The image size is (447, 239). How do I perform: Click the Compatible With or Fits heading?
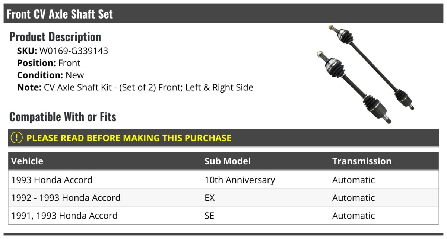pyautogui.click(x=63, y=117)
